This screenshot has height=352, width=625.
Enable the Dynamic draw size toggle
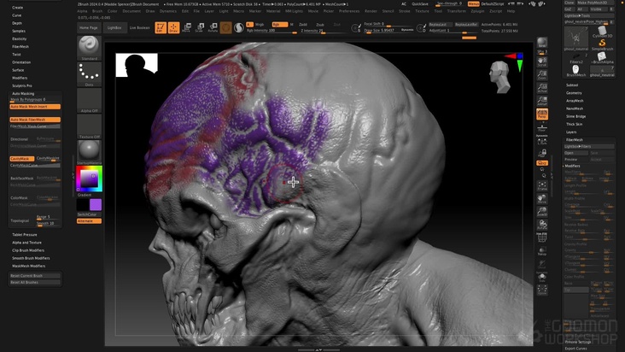pos(407,29)
